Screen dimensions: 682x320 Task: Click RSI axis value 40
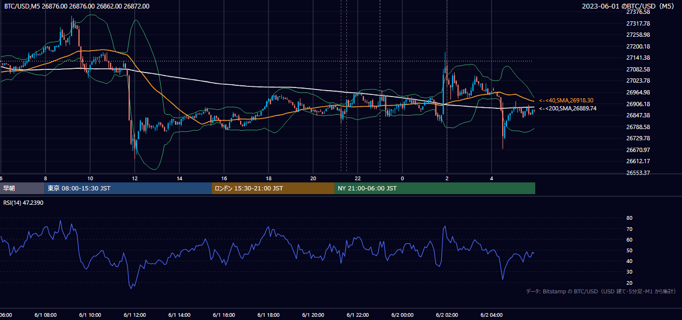pos(629,261)
